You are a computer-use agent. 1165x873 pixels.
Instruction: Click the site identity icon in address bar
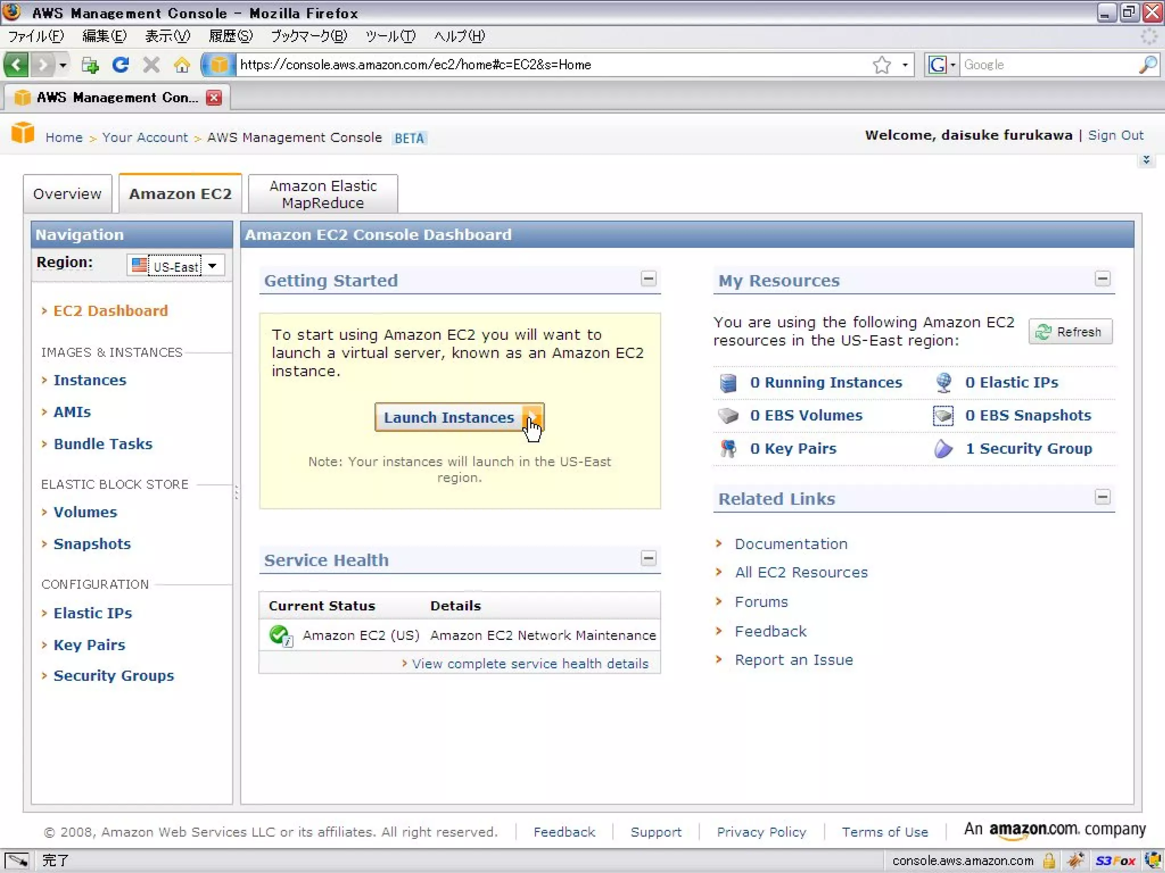[218, 65]
